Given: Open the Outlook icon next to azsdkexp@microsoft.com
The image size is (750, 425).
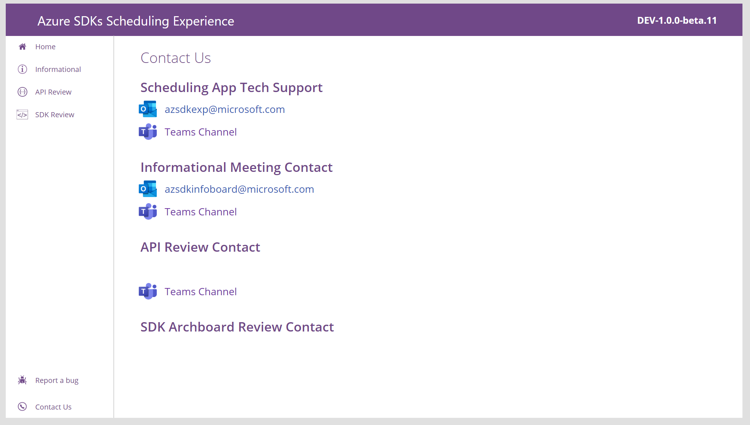Looking at the screenshot, I should (x=147, y=109).
